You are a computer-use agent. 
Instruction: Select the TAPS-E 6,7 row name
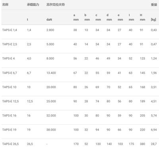10,73
